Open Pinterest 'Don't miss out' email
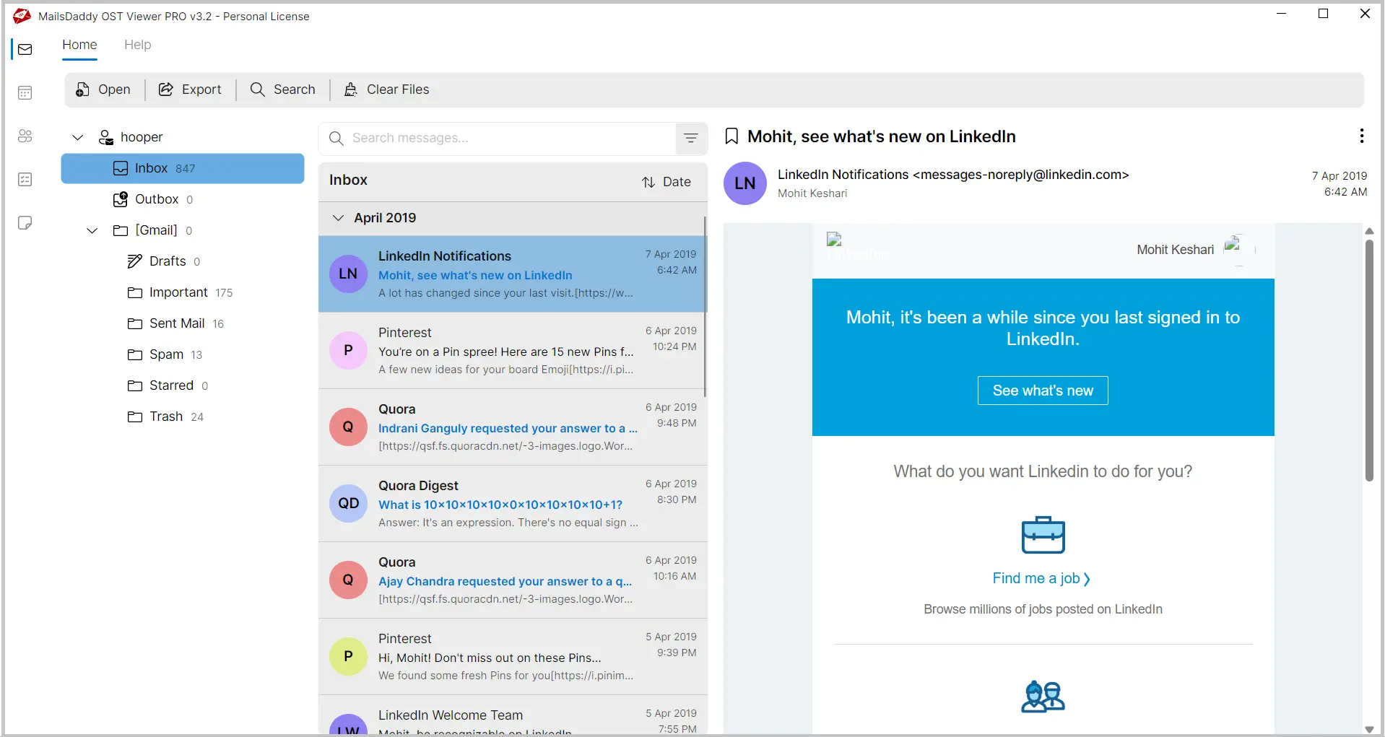This screenshot has height=737, width=1385. [511, 657]
